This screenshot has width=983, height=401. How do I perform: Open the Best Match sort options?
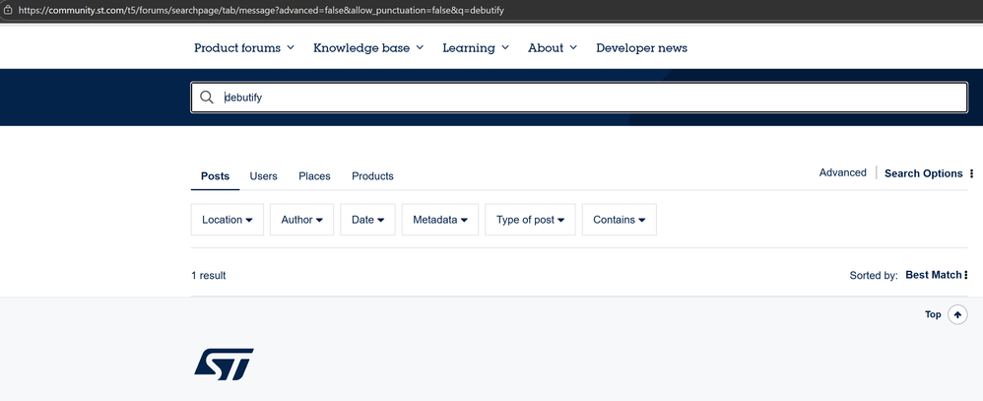point(937,275)
